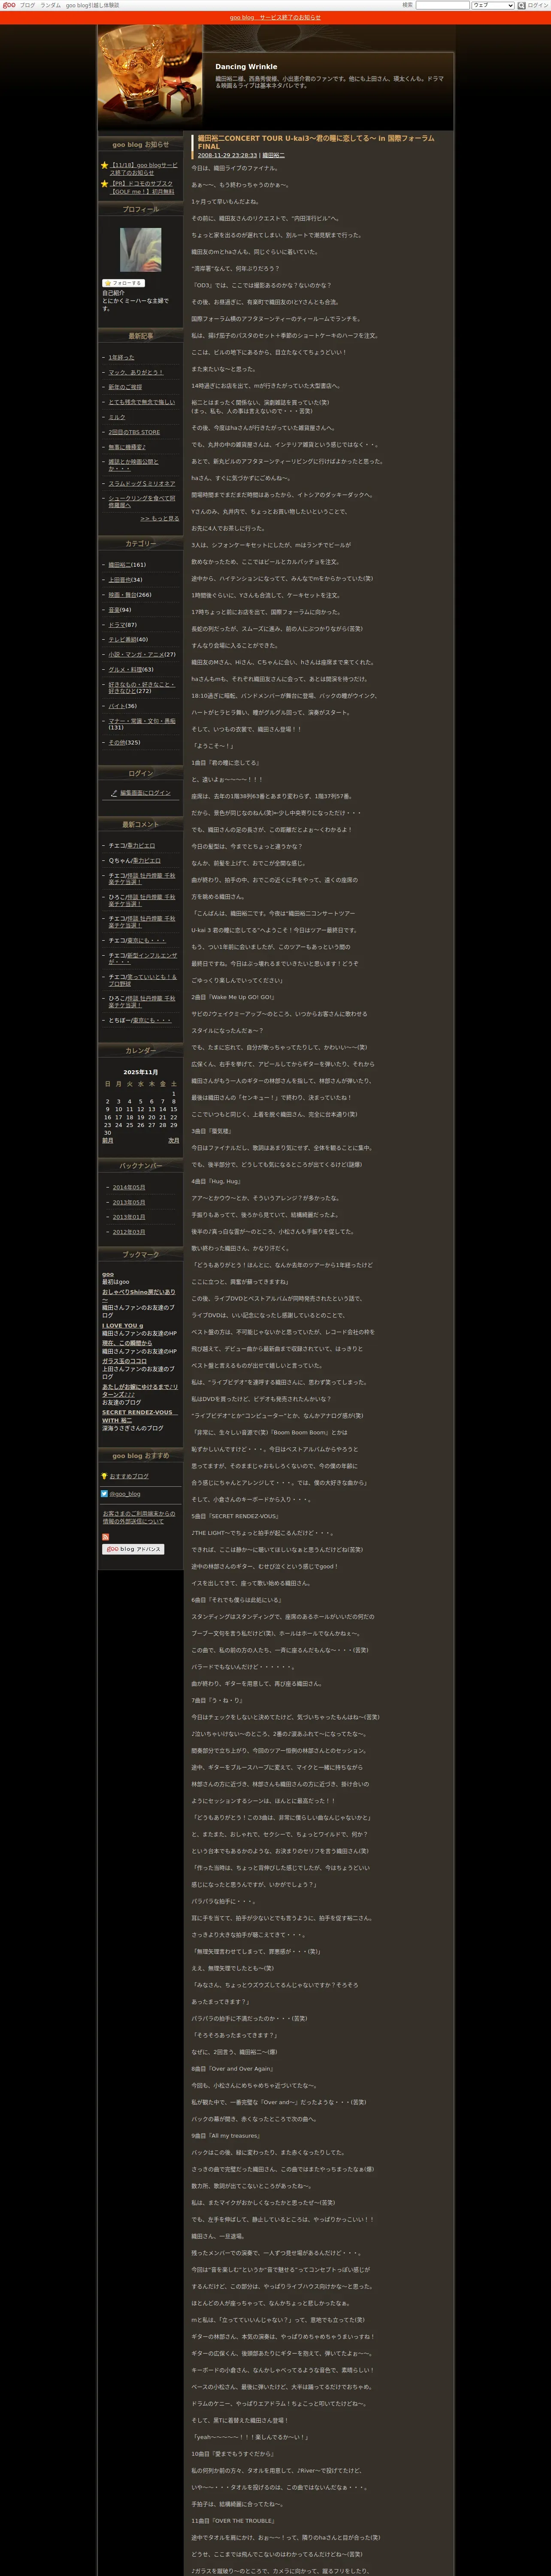Open the 2008-11-29 23:28:33 timestamp link
The height and width of the screenshot is (2576, 551).
227,155
